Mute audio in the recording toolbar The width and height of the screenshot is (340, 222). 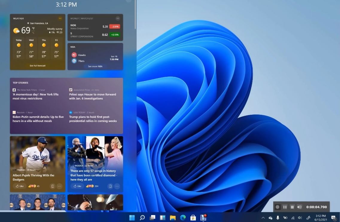click(x=299, y=207)
